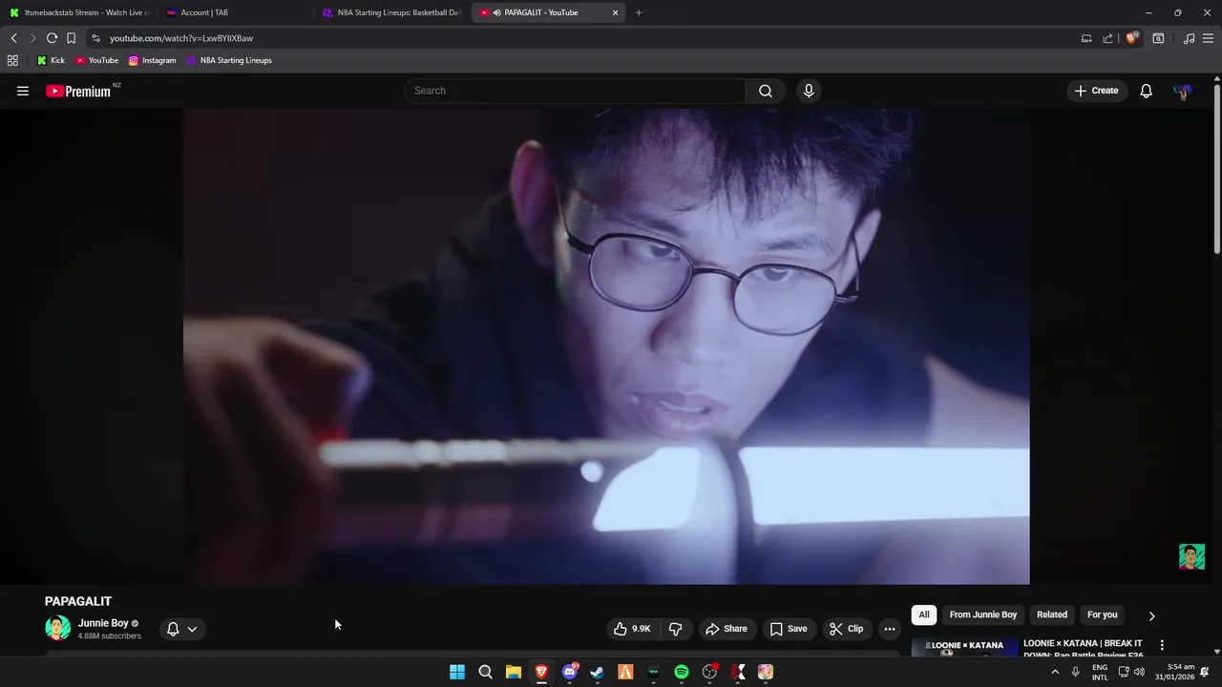Click the YouTube search magnifier button
Viewport: 1222px width, 687px height.
click(766, 91)
